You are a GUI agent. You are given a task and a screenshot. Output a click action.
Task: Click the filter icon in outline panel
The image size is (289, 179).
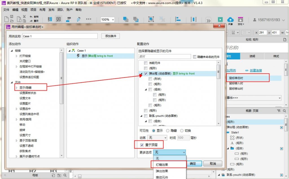[x=279, y=111]
